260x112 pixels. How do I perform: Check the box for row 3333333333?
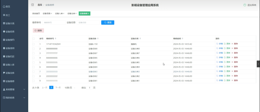coord(34,72)
